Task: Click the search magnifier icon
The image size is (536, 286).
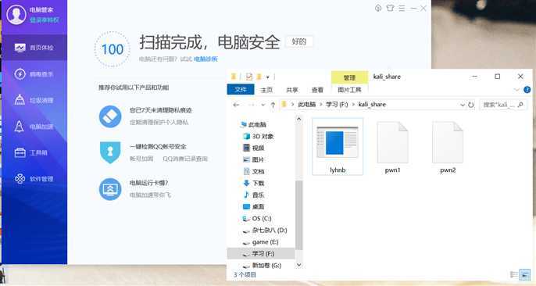Action: [520, 105]
